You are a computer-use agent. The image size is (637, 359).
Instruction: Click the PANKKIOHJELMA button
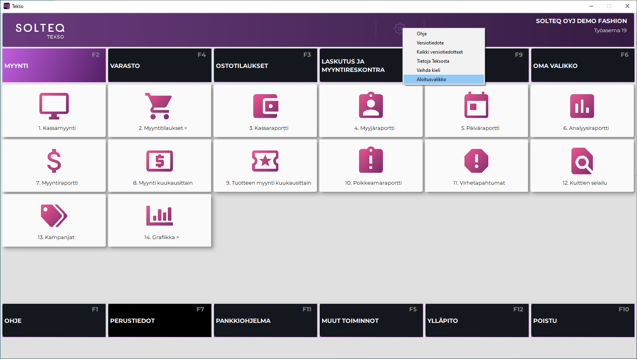(265, 320)
